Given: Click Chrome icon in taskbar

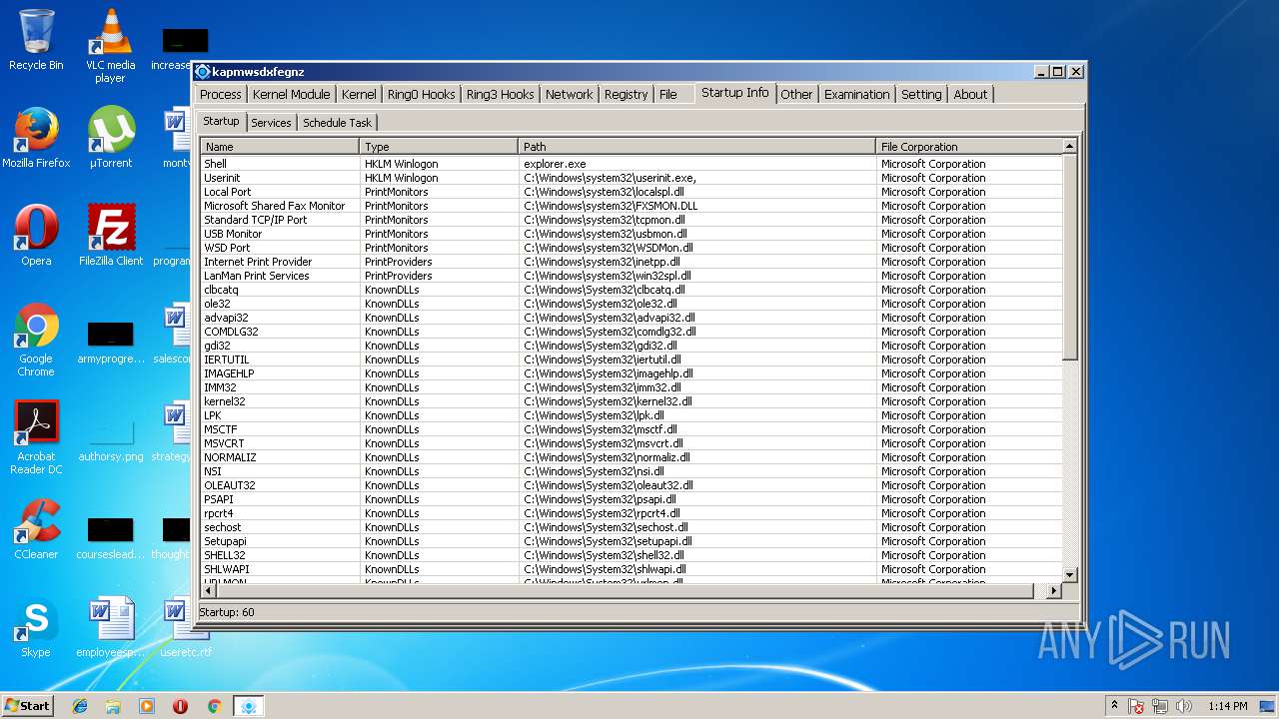Looking at the screenshot, I should click(214, 706).
